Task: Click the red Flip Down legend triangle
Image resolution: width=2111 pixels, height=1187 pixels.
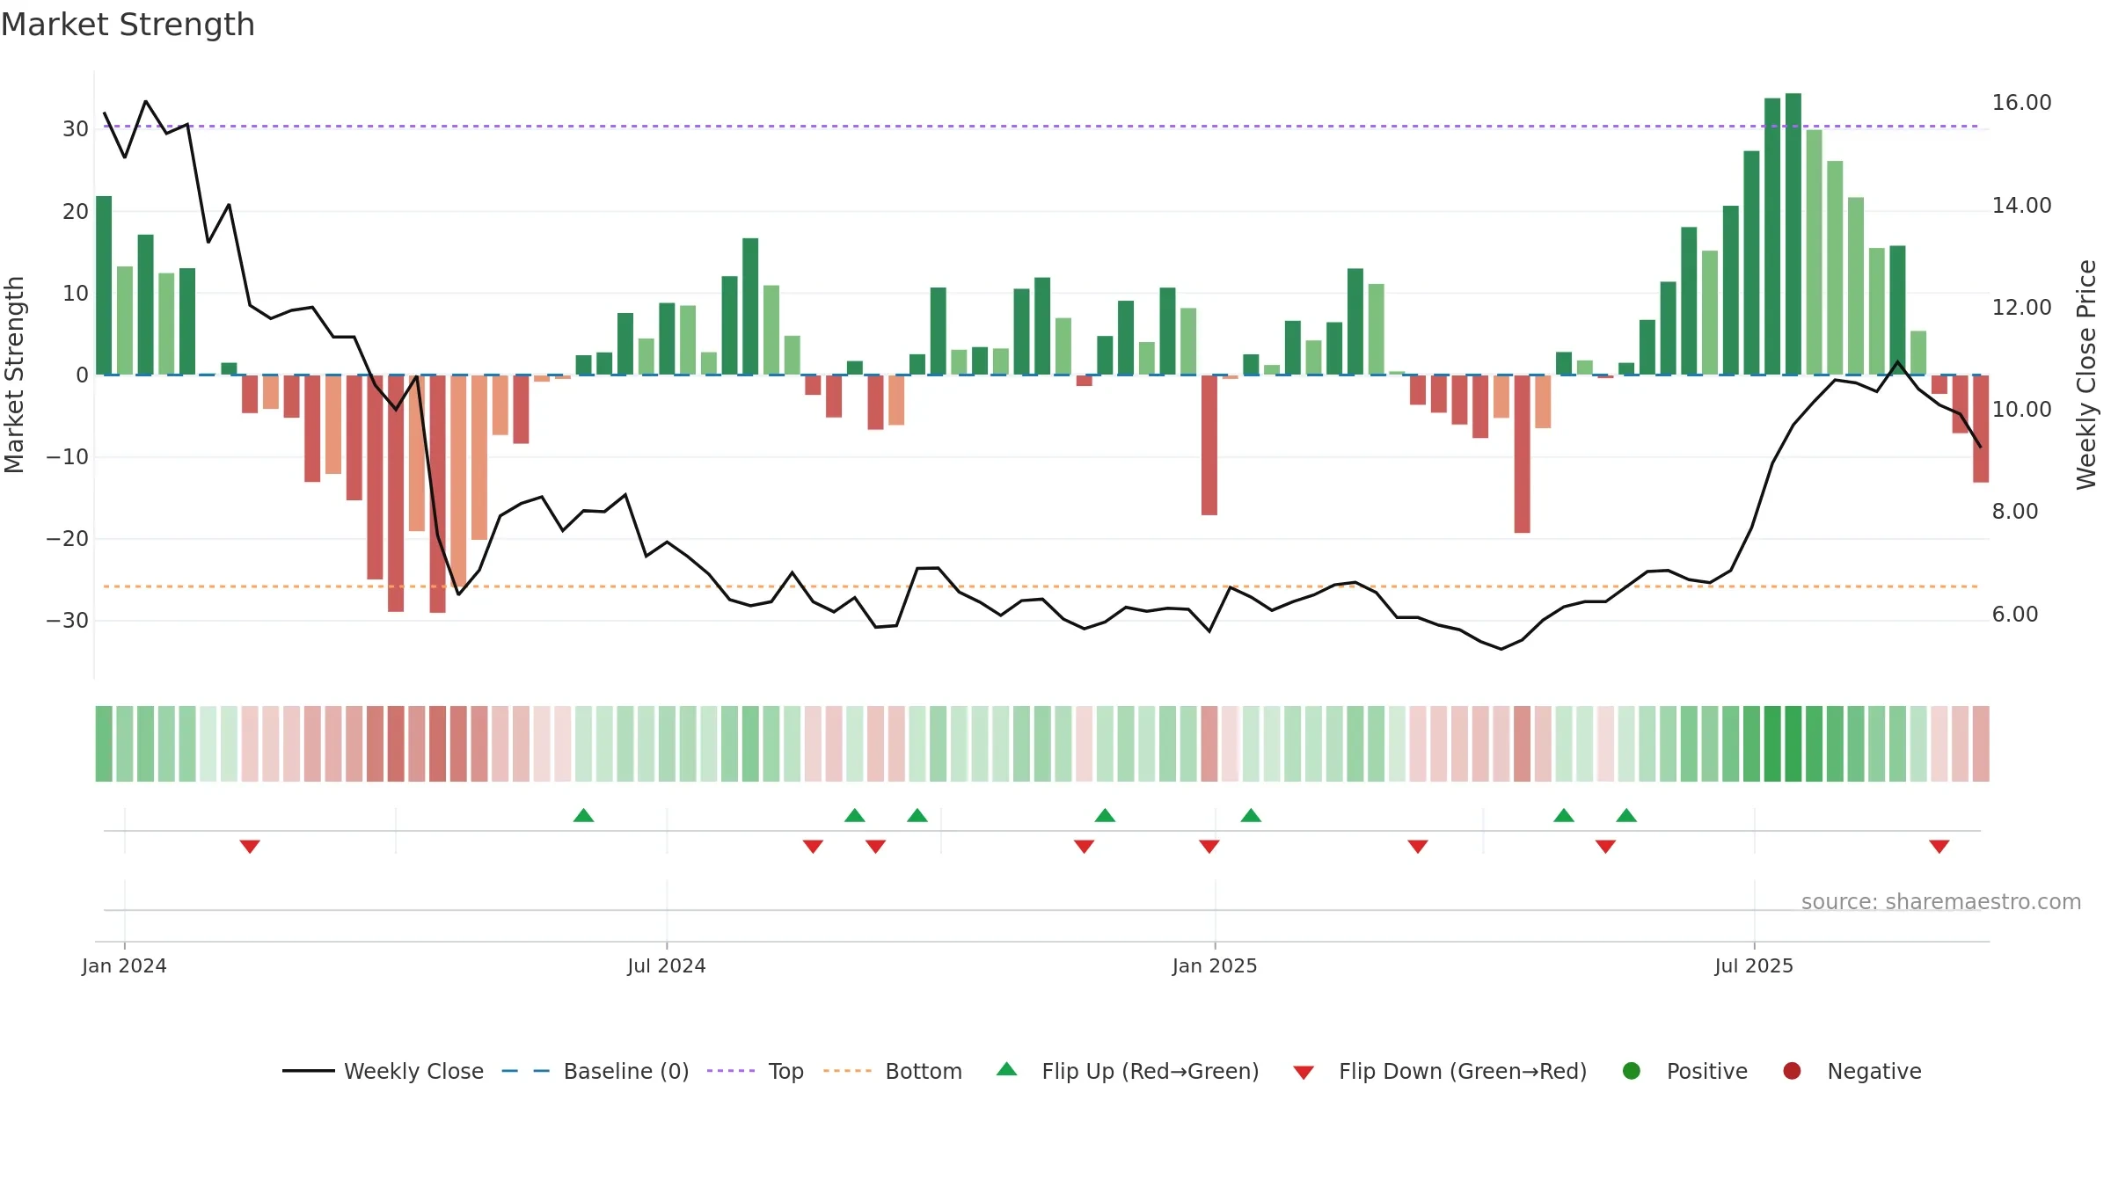Action: pyautogui.click(x=1304, y=1073)
